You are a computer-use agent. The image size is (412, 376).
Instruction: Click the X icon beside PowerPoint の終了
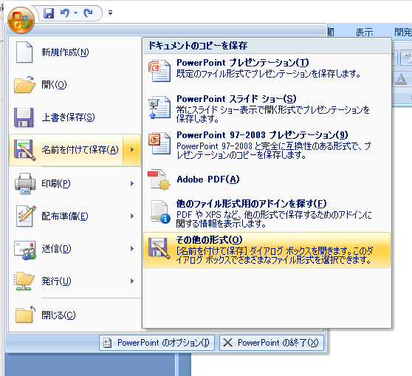(227, 343)
